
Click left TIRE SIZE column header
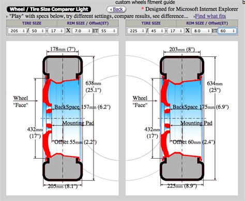(x=32, y=23)
